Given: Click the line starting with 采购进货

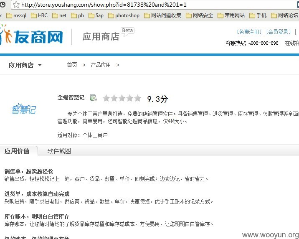Looking at the screenshot, I should (x=109, y=201).
